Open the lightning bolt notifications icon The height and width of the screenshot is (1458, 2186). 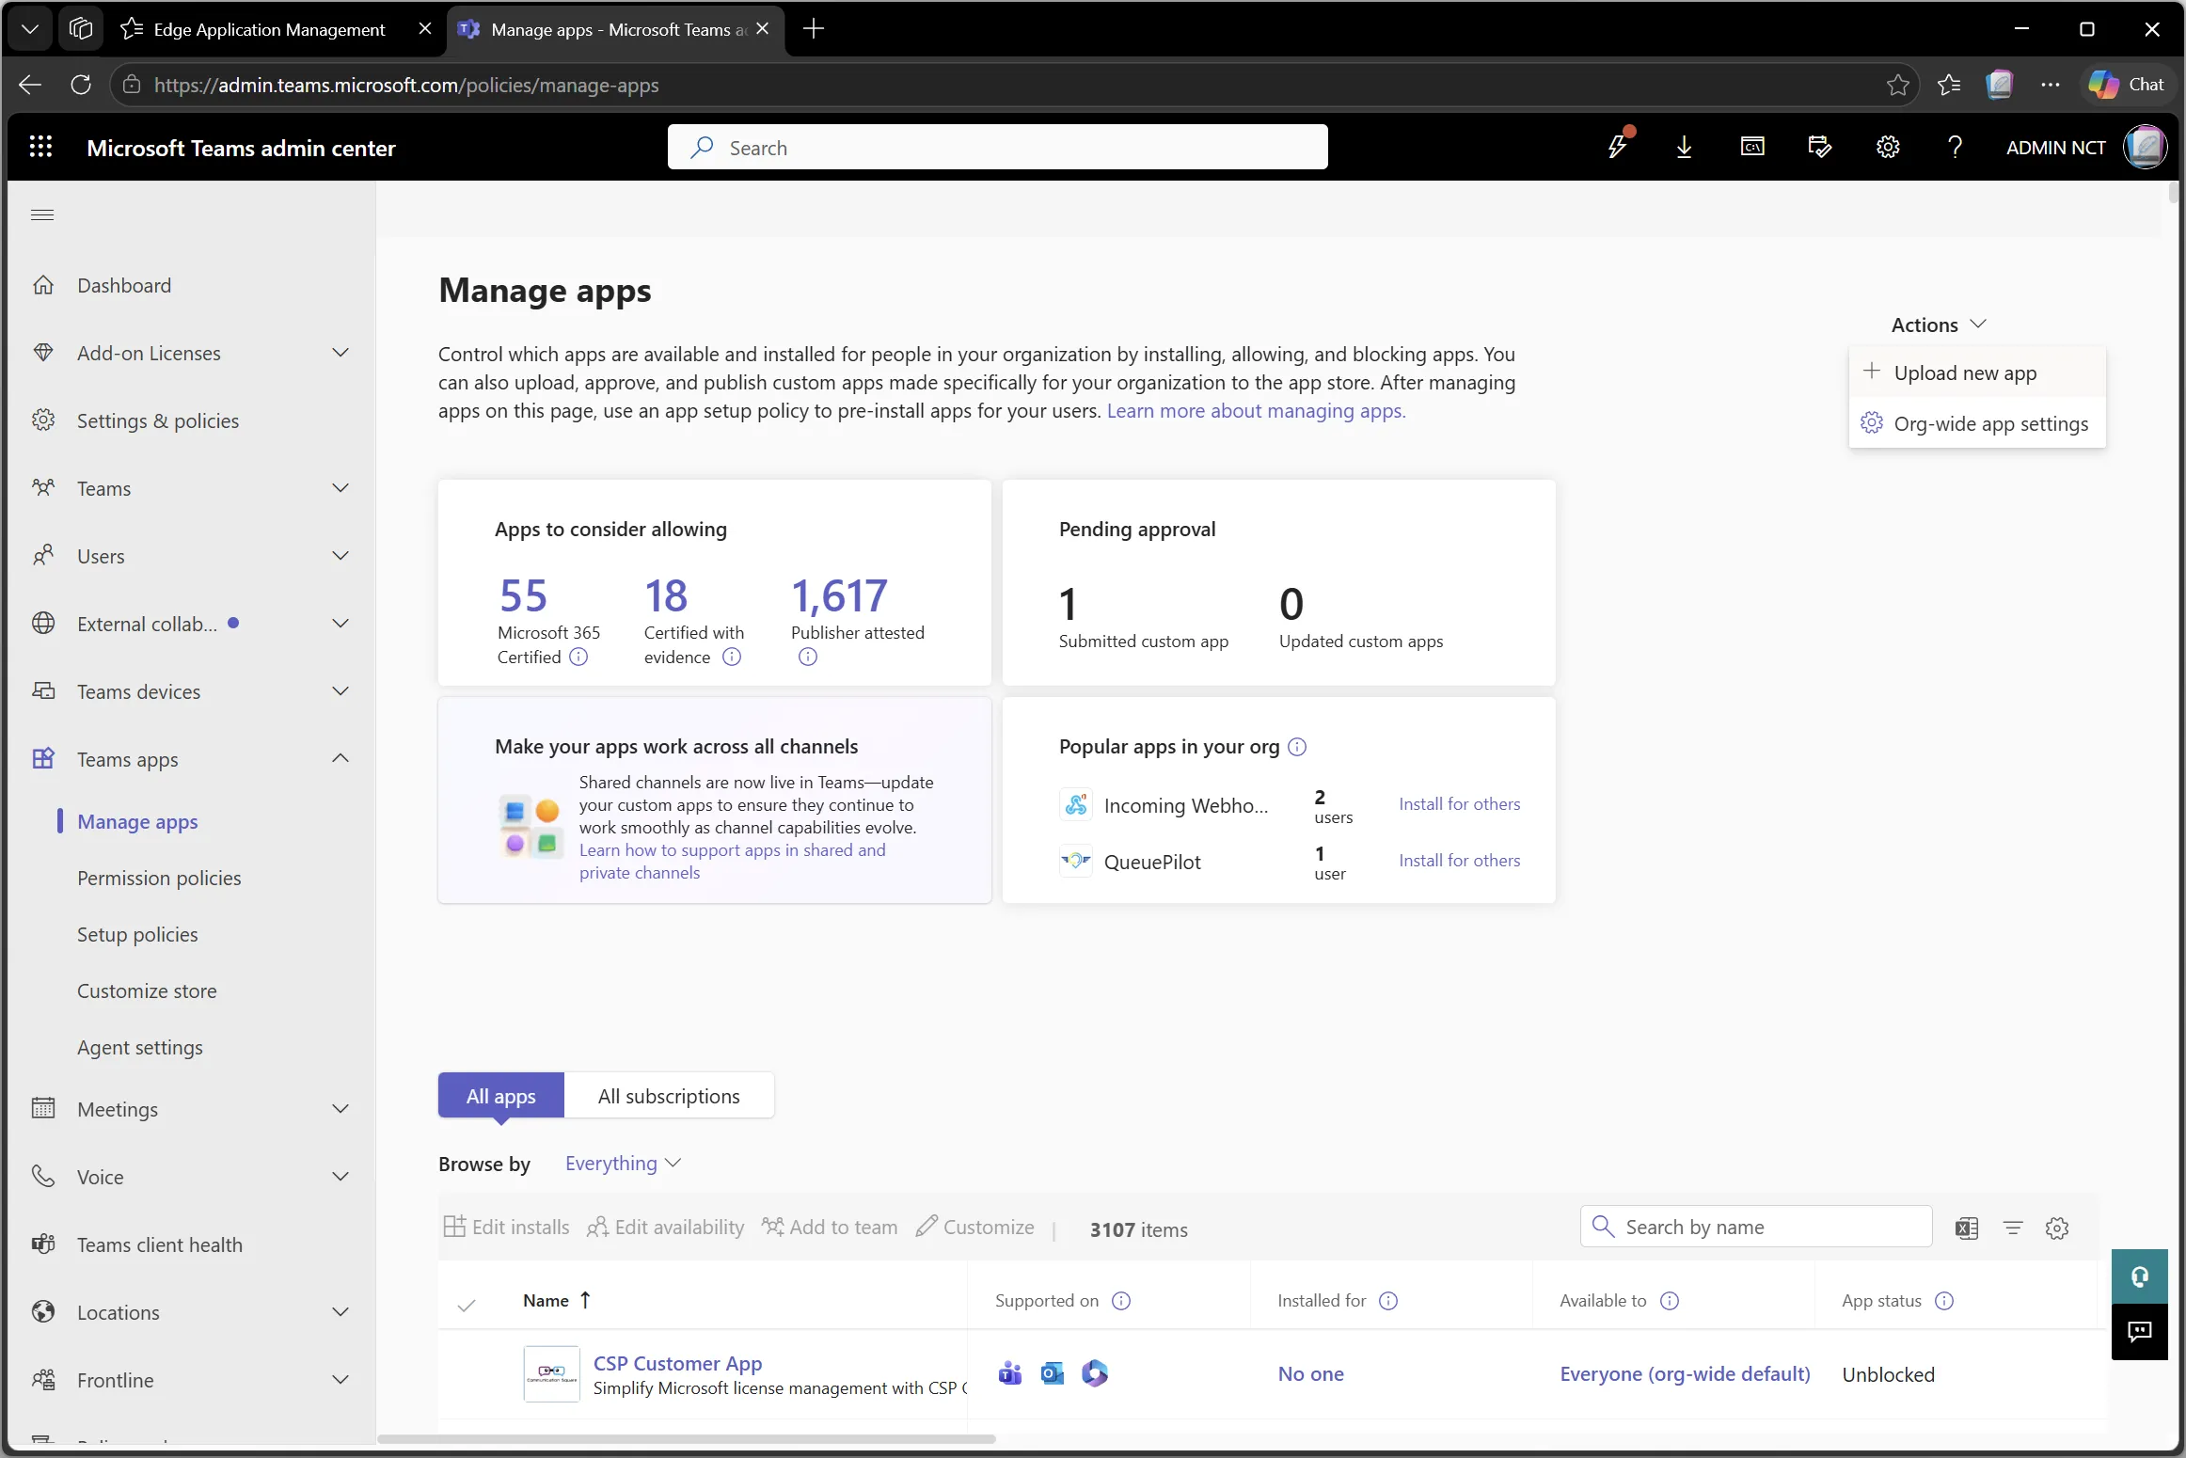[x=1617, y=146]
